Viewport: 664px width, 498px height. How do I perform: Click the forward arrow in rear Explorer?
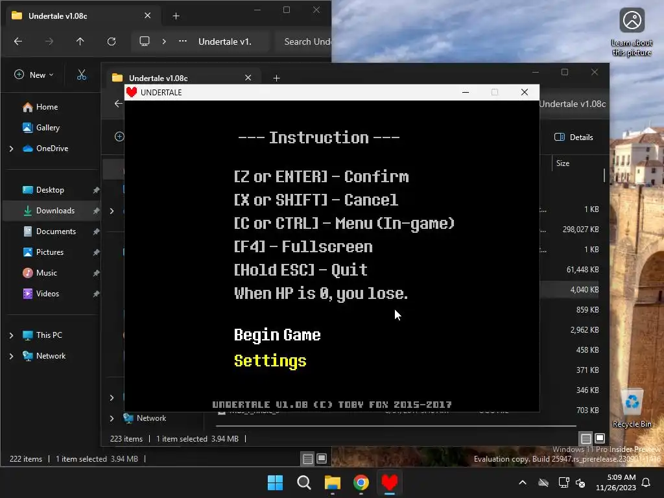pos(49,41)
